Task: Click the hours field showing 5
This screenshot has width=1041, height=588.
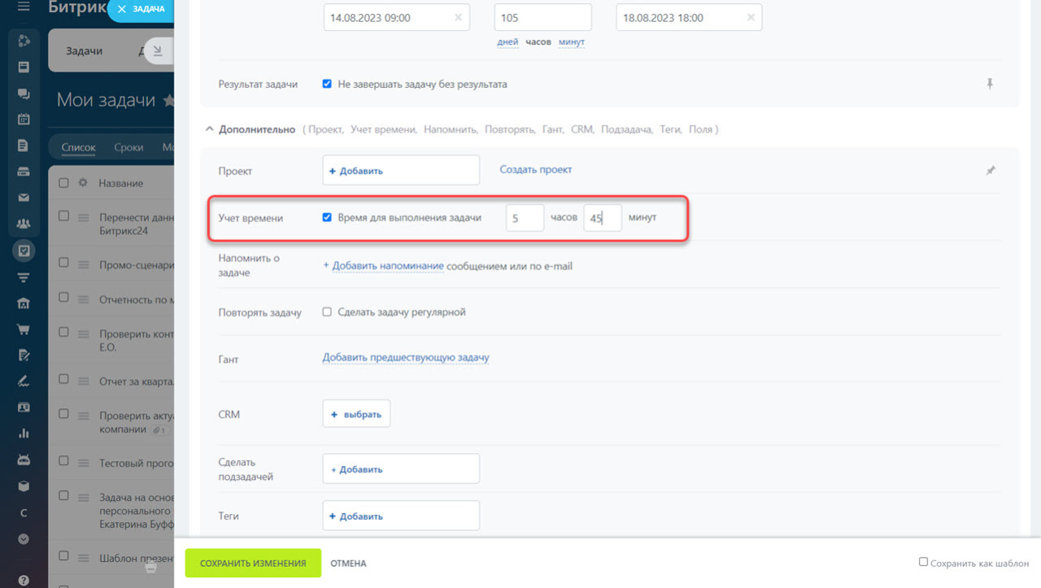Action: [x=525, y=218]
